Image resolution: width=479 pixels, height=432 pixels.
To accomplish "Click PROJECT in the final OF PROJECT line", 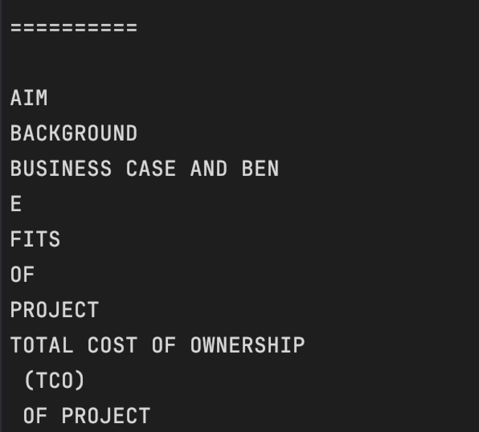I will pyautogui.click(x=106, y=416).
